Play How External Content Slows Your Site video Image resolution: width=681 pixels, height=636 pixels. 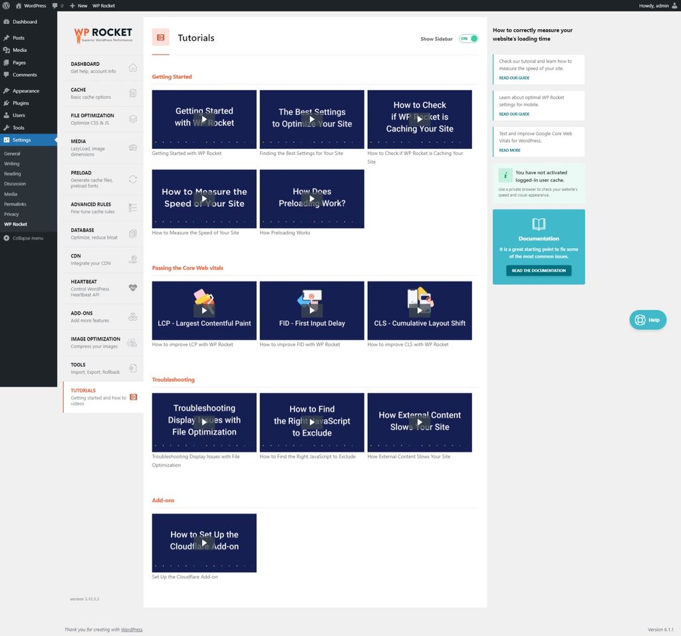420,422
